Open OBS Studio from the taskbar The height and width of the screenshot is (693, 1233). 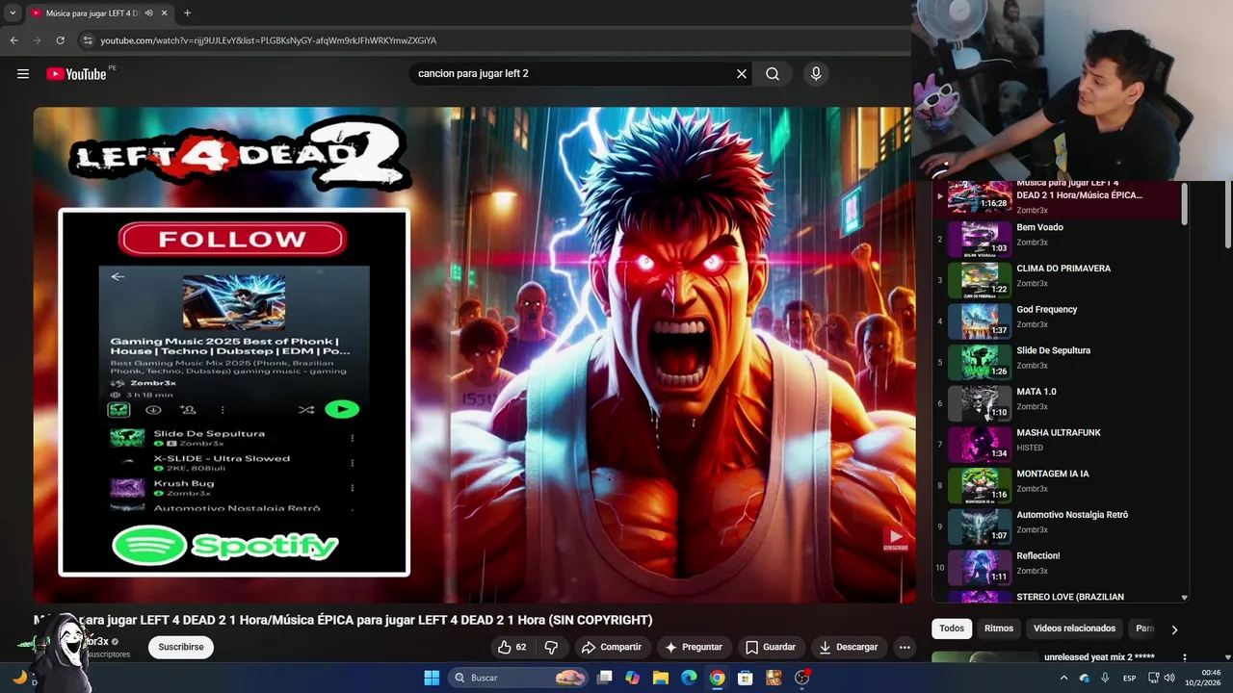(801, 678)
